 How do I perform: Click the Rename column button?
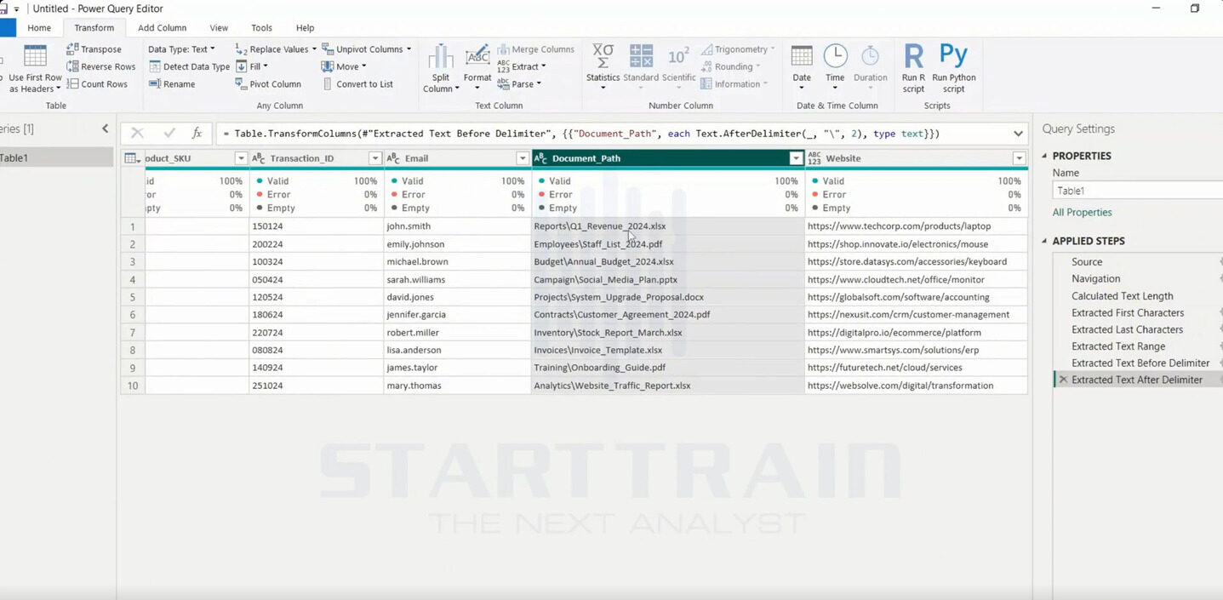tap(172, 84)
